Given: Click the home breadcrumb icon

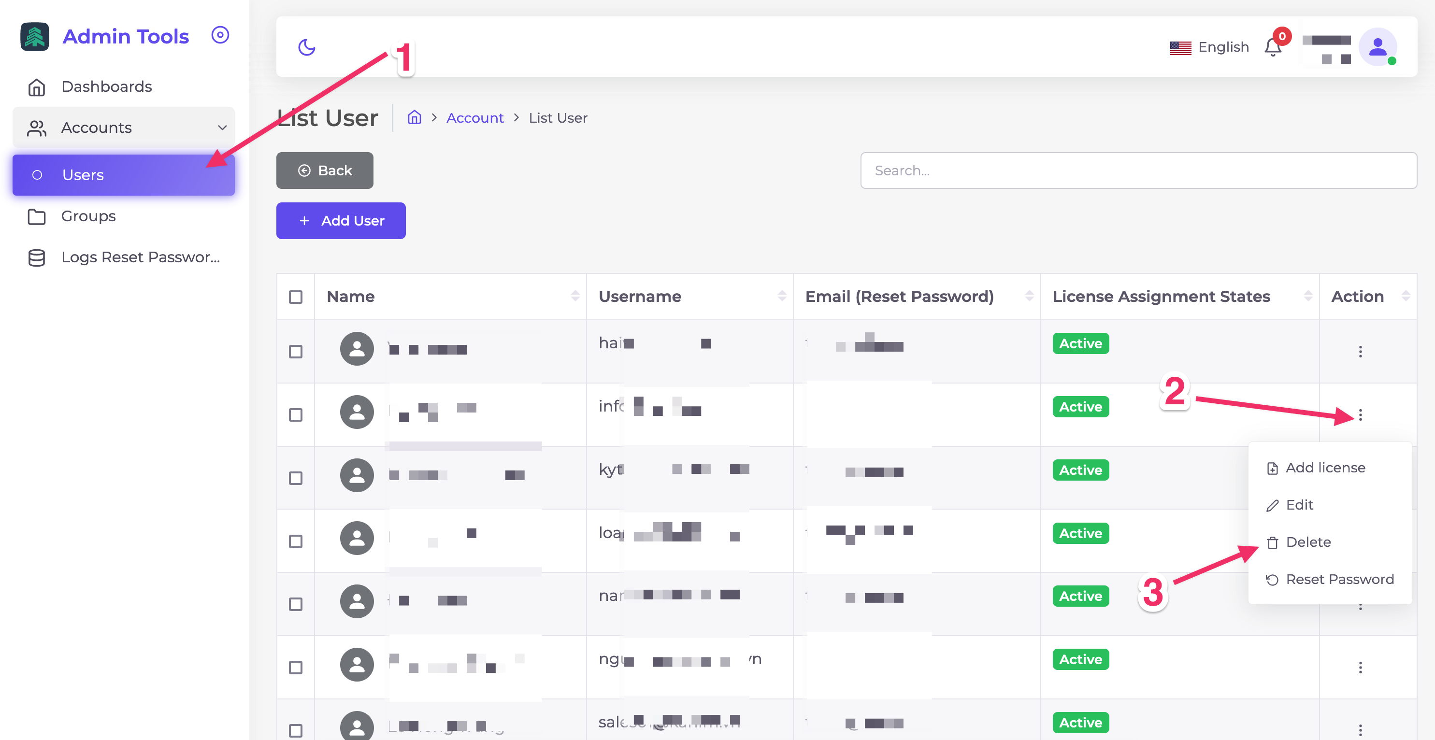Looking at the screenshot, I should tap(414, 117).
